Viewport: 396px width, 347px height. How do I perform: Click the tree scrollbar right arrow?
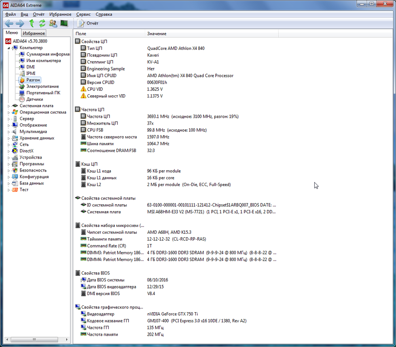tap(67, 339)
